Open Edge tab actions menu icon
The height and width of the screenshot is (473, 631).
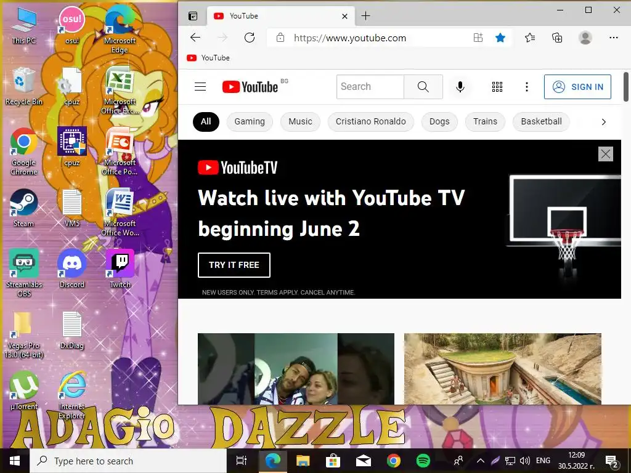coord(193,16)
